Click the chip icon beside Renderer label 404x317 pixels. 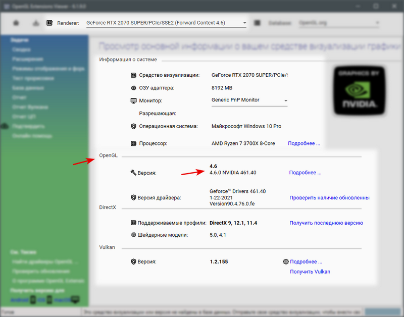click(x=49, y=23)
